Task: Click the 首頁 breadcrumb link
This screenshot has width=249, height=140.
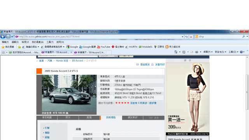Action: pos(42,61)
